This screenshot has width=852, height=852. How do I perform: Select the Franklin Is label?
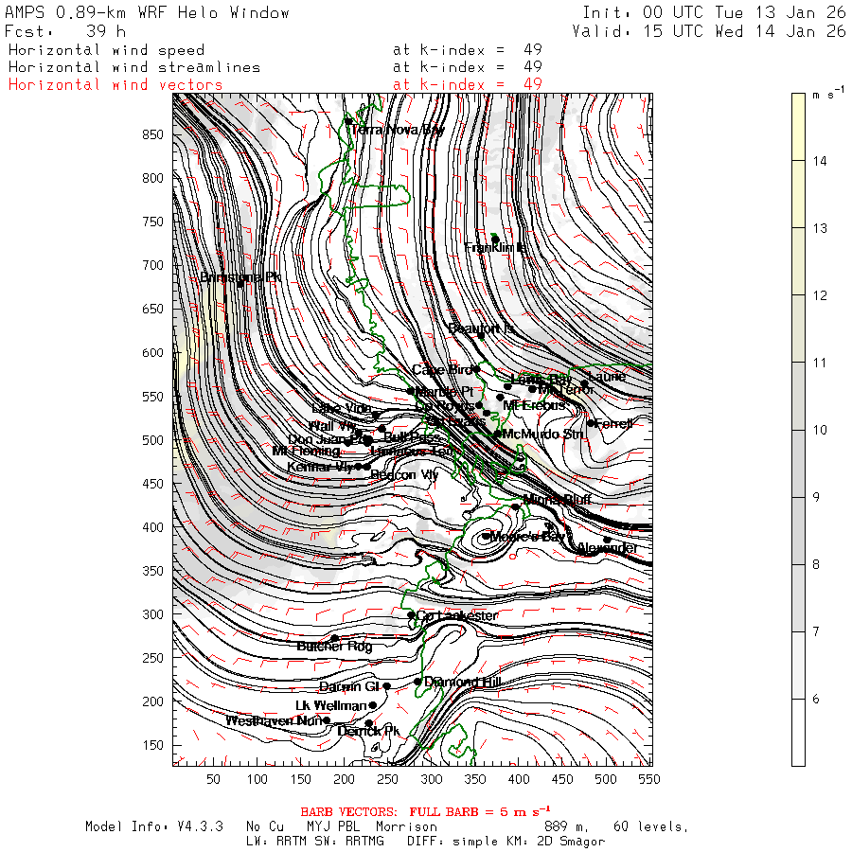[494, 248]
